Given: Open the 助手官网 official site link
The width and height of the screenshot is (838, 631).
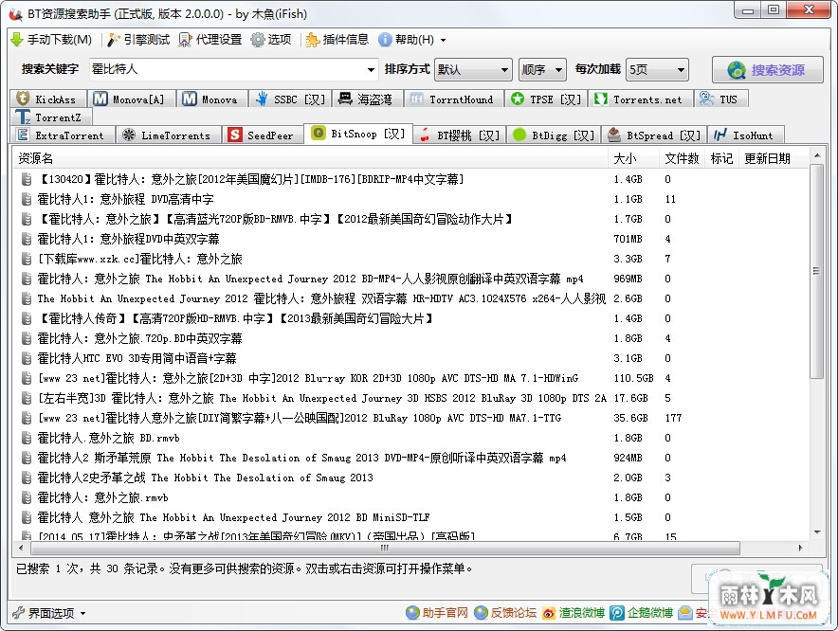Looking at the screenshot, I should 437,613.
